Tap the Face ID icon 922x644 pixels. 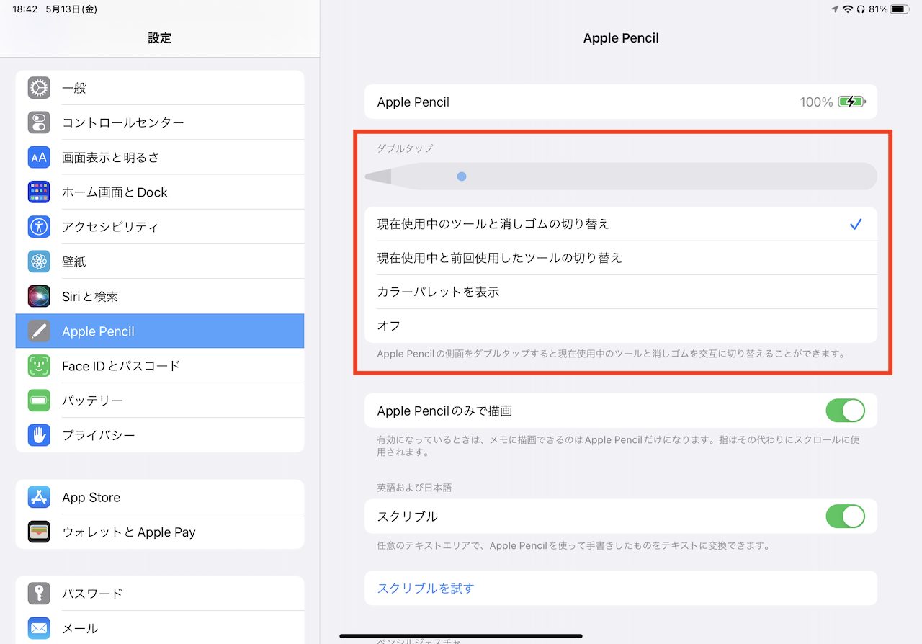[x=39, y=366]
